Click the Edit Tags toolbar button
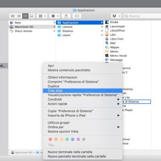The image size is (161, 161). tap(77, 16)
